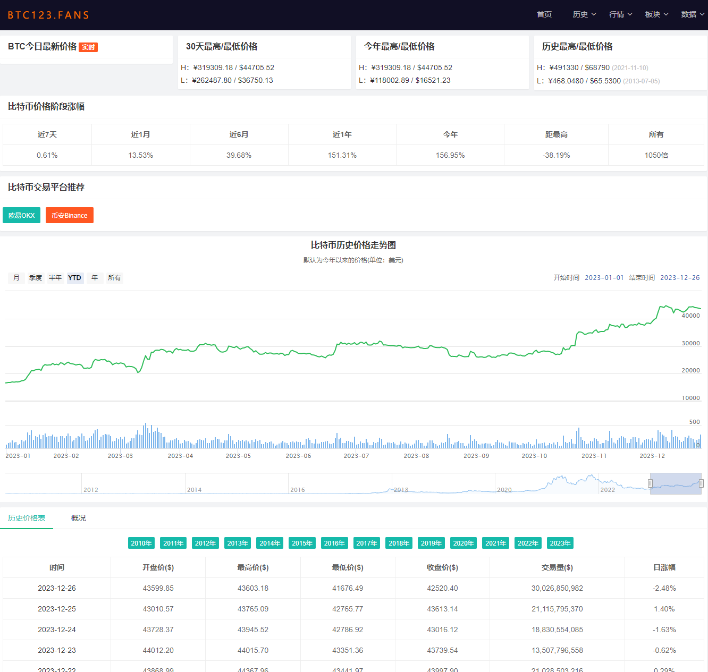Show 2021年 price history
Viewport: 708px width, 672px height.
click(496, 543)
